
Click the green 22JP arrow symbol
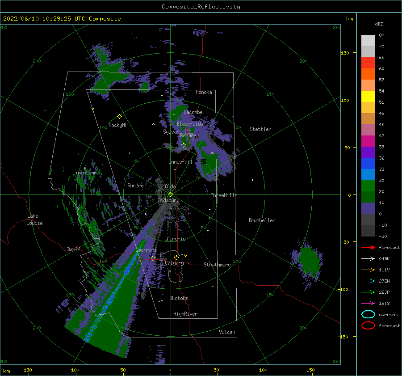(368, 292)
